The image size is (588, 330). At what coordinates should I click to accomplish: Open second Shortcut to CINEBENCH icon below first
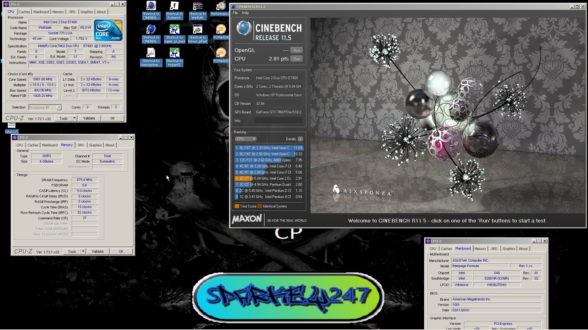click(x=151, y=34)
